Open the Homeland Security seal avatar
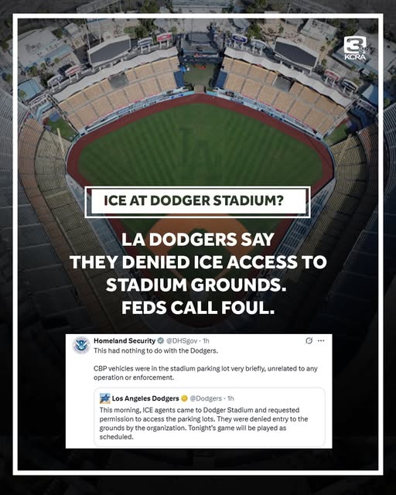Screen dimensions: 396x495 pyautogui.click(x=81, y=345)
